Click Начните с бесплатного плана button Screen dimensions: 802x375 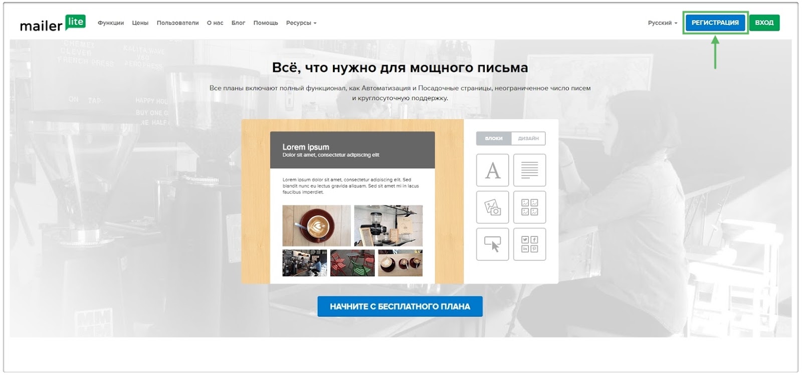[400, 306]
